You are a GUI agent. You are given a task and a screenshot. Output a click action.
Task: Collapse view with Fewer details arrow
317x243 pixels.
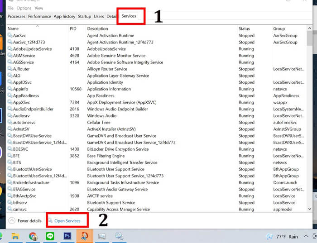[x=12, y=220]
